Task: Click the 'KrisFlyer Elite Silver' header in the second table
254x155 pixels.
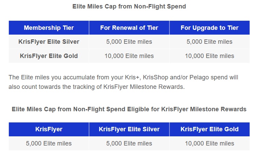Action: point(129,129)
